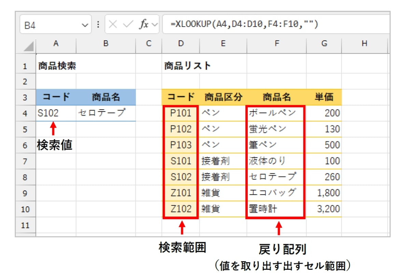Select cell D8 with code S102

coord(181,177)
